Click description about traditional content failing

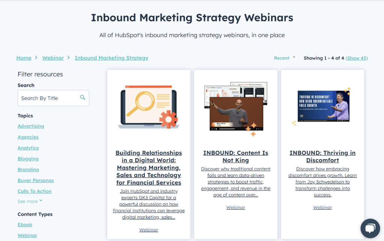[x=235, y=182]
